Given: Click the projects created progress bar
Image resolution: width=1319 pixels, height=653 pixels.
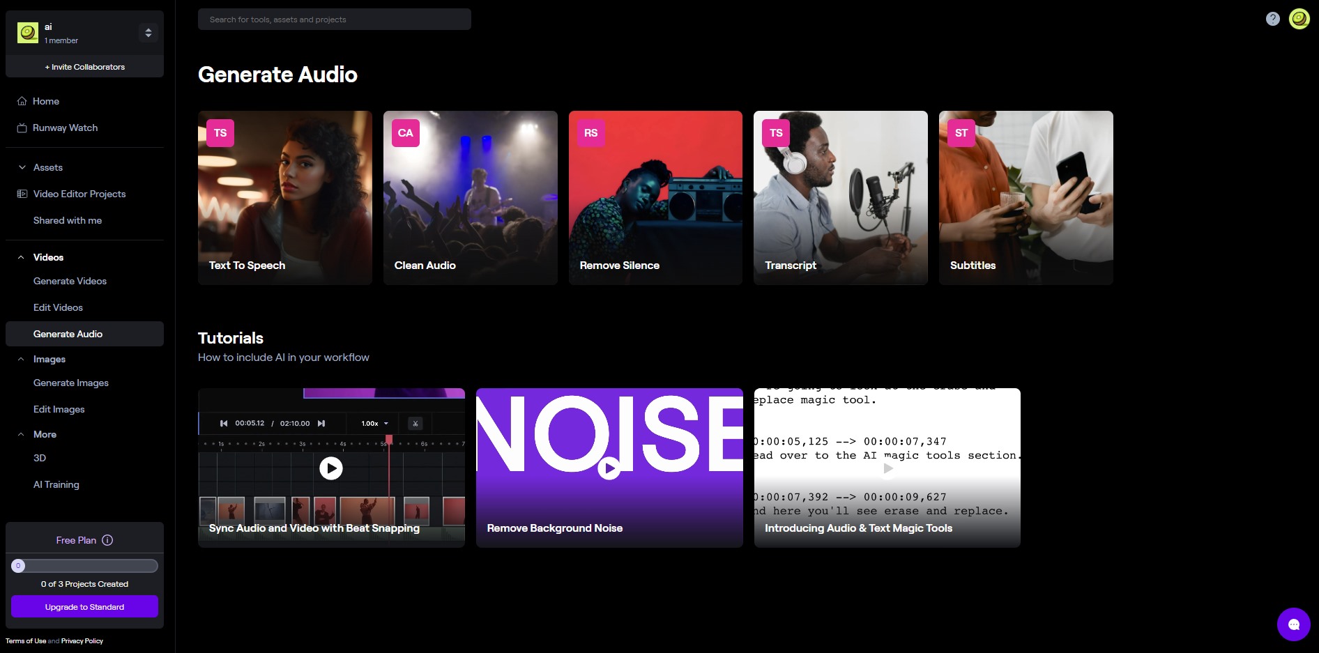Looking at the screenshot, I should coord(84,566).
